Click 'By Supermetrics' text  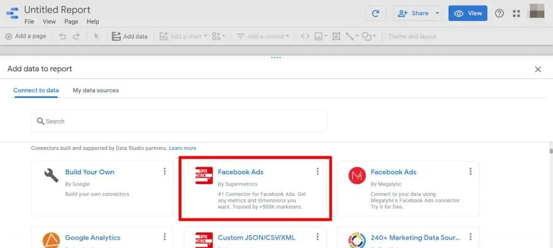click(238, 184)
